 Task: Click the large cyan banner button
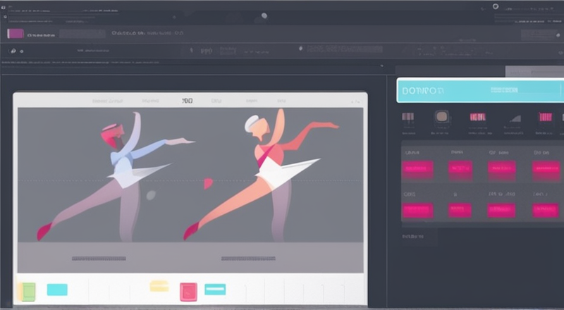[480, 90]
